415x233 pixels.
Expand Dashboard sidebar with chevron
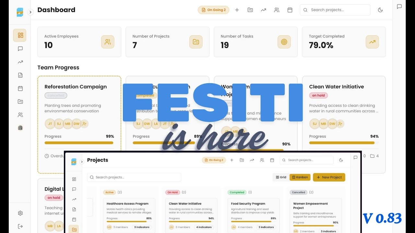(30, 12)
